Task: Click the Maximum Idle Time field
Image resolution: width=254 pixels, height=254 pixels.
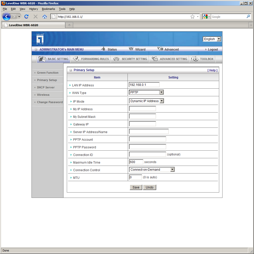Action: [x=136, y=162]
